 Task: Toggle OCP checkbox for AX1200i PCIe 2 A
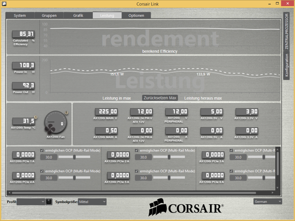tap(137, 150)
